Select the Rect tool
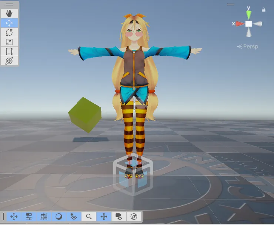The width and height of the screenshot is (274, 225). pos(9,51)
